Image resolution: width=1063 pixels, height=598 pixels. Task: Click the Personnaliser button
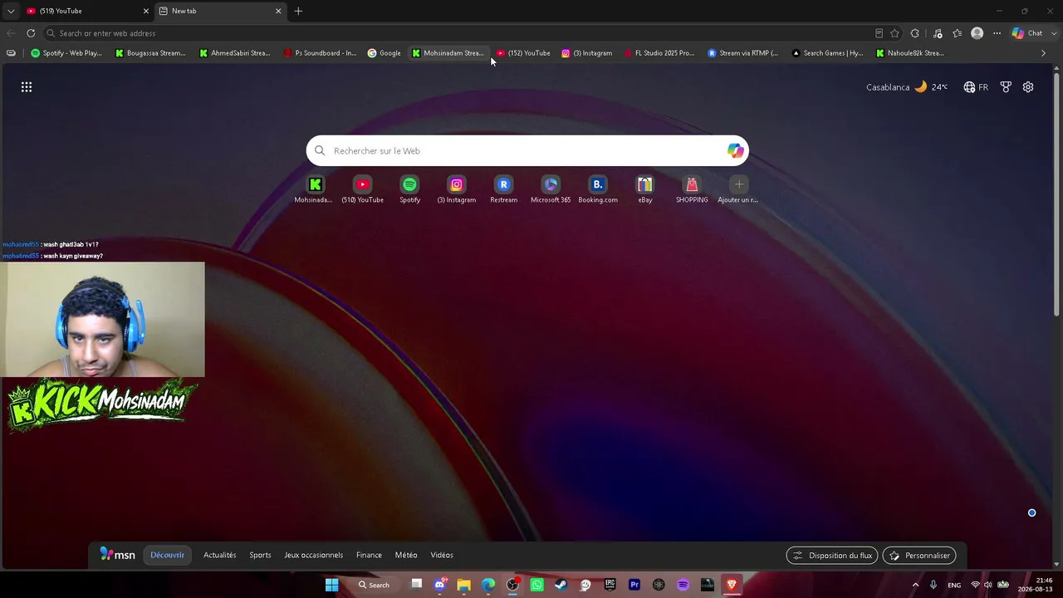coord(919,555)
